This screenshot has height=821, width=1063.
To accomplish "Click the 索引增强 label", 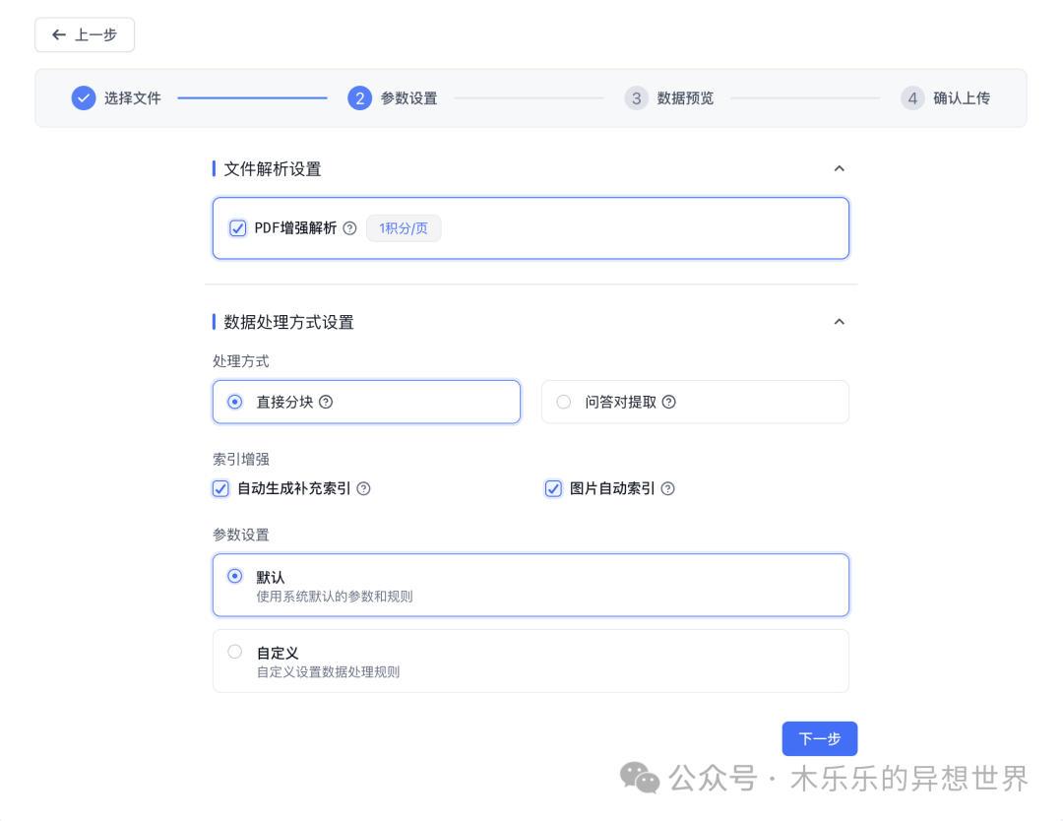I will tap(241, 460).
